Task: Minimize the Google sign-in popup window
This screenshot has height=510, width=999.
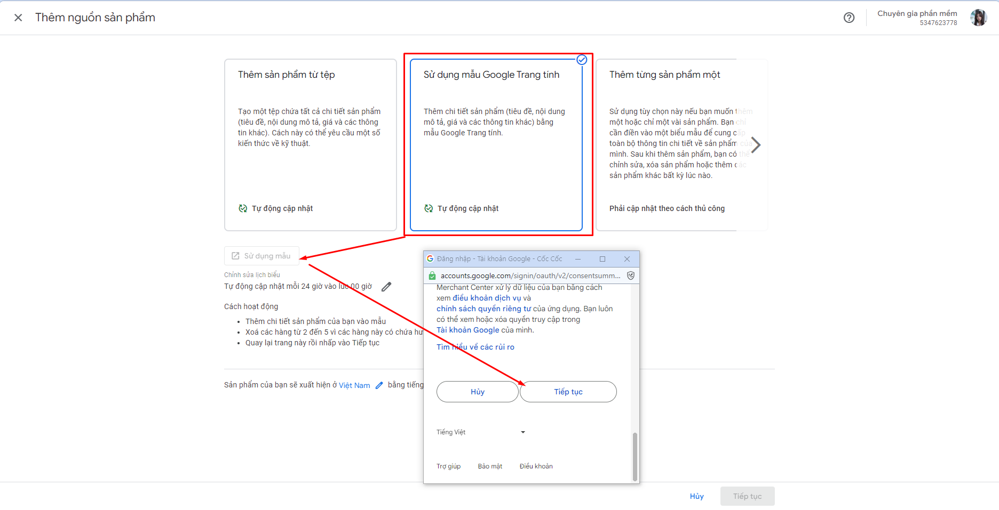Action: click(578, 259)
